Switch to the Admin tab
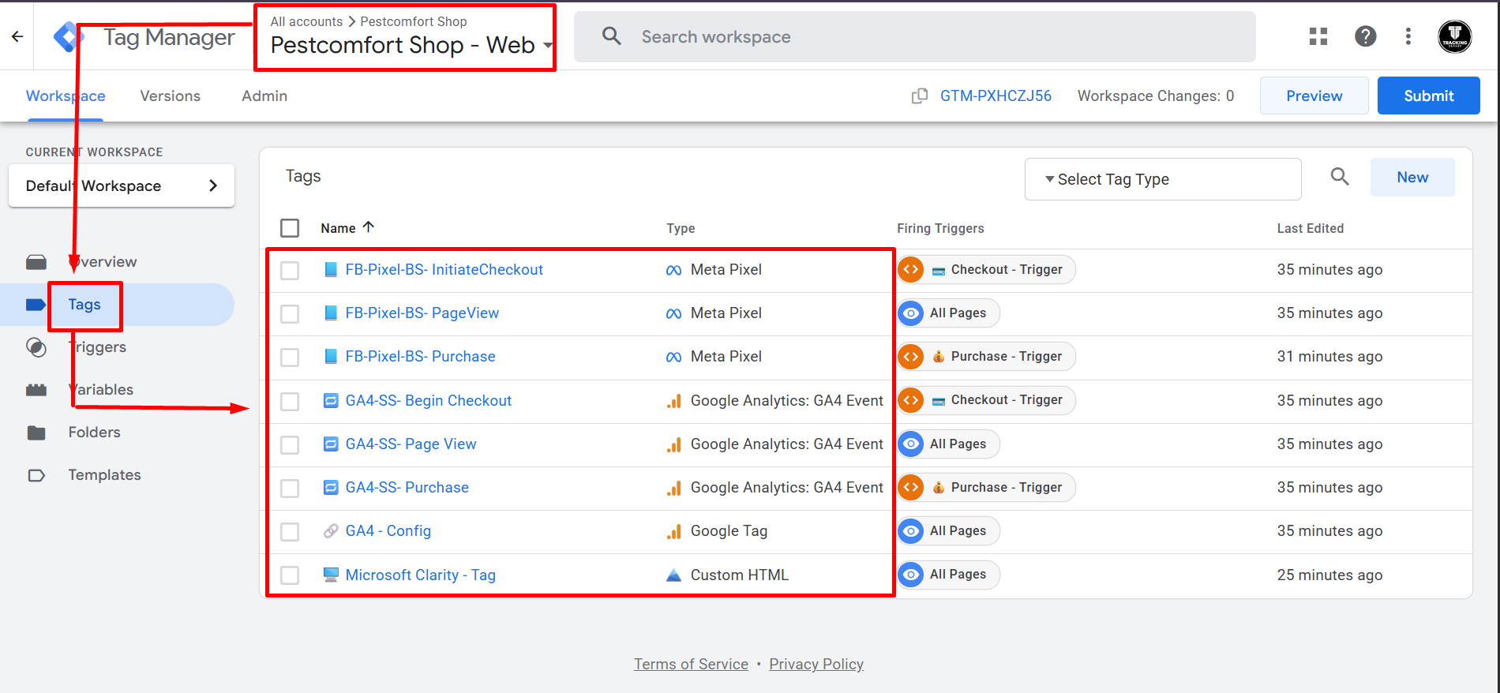 coord(264,96)
